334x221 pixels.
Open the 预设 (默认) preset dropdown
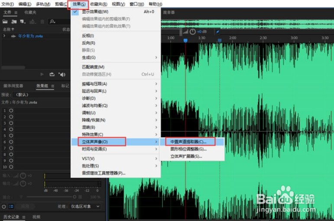[x=42, y=95]
